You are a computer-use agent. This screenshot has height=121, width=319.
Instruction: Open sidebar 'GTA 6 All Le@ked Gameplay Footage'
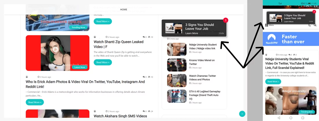205,95
